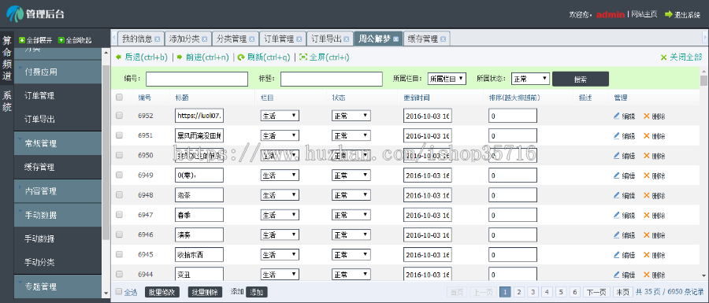Click the green logout arrow icon (退出系统)
709x303 pixels.
coord(668,14)
